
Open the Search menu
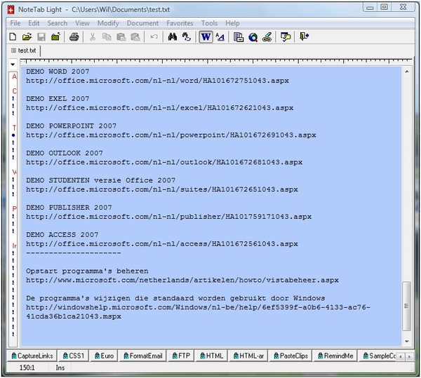point(58,23)
